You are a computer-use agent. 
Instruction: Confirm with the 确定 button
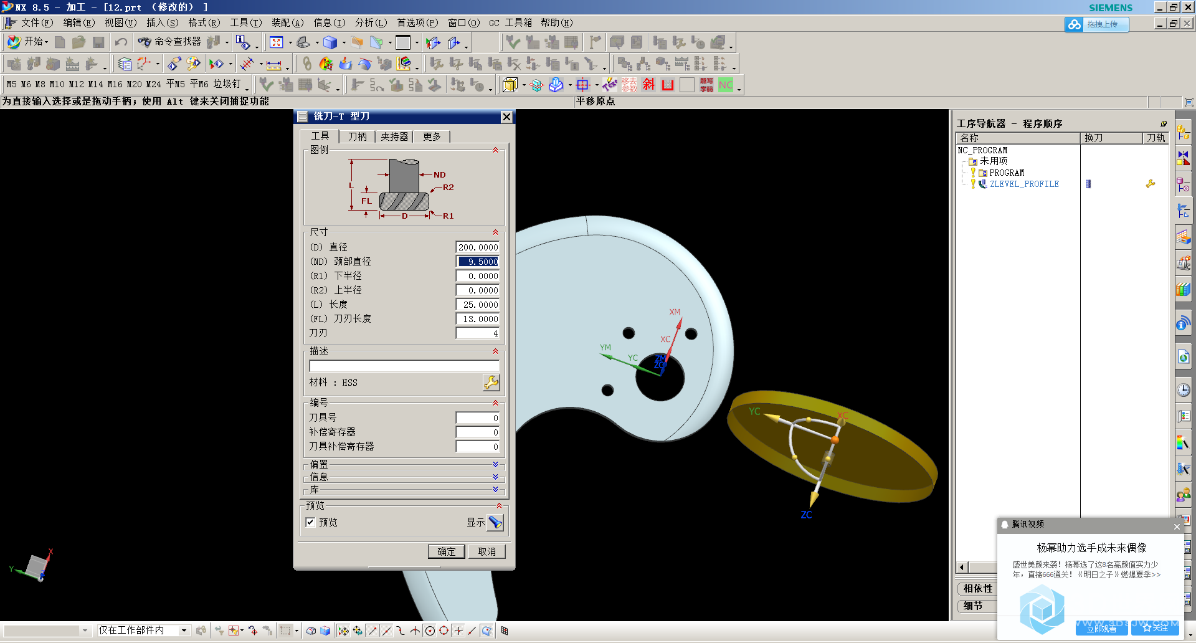[446, 551]
